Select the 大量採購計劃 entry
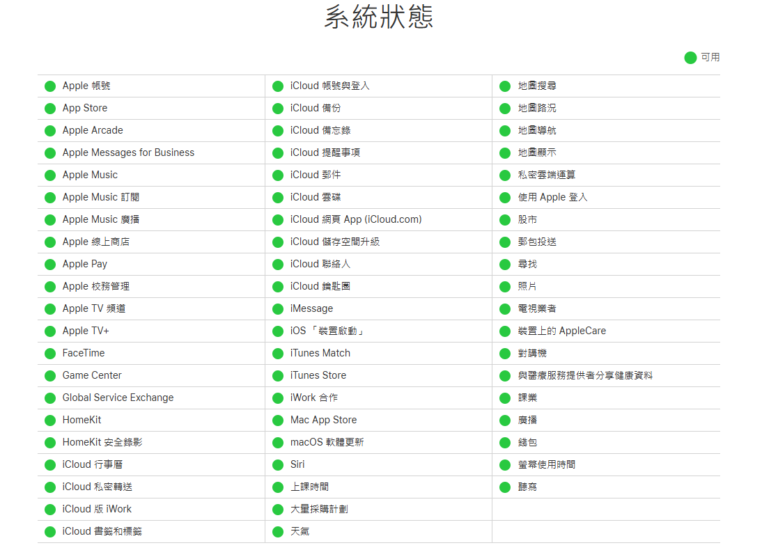The image size is (762, 550). (x=319, y=509)
